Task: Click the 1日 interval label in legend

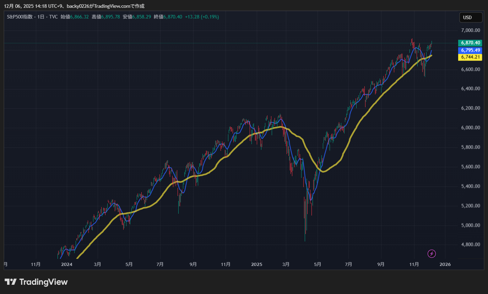Action: click(41, 17)
